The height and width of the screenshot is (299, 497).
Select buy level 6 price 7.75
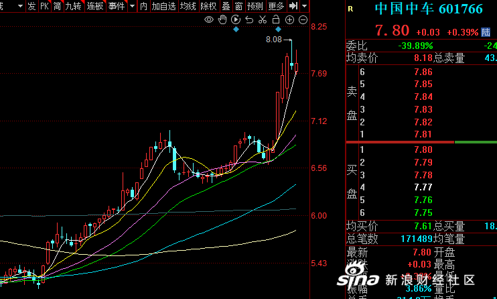click(x=423, y=213)
